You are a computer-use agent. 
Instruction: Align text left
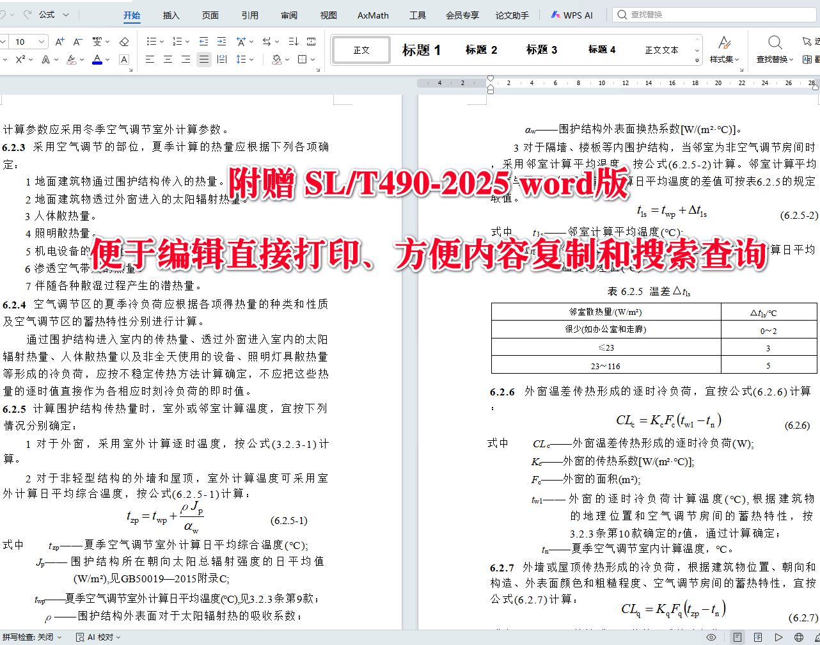click(x=150, y=60)
